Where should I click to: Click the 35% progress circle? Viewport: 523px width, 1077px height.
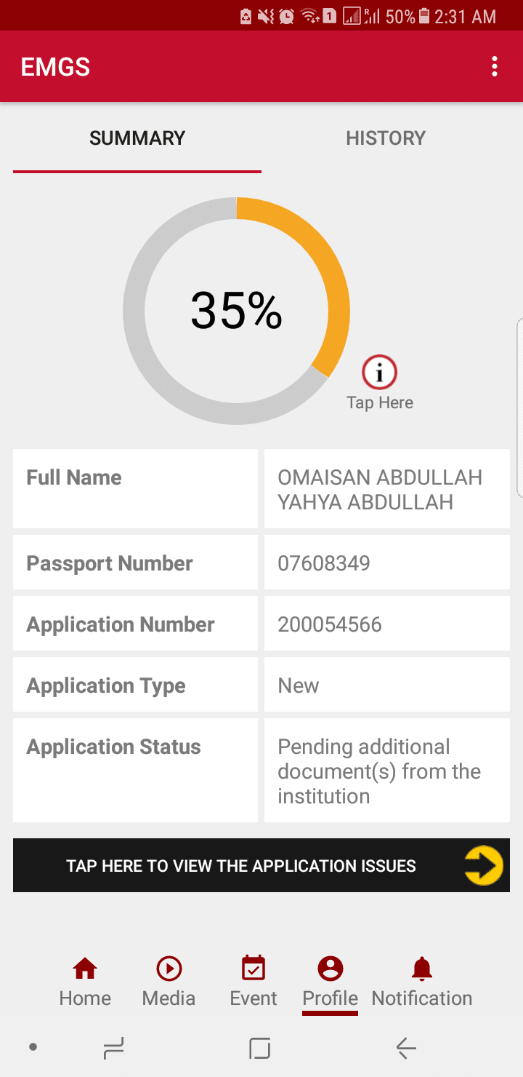tap(236, 311)
